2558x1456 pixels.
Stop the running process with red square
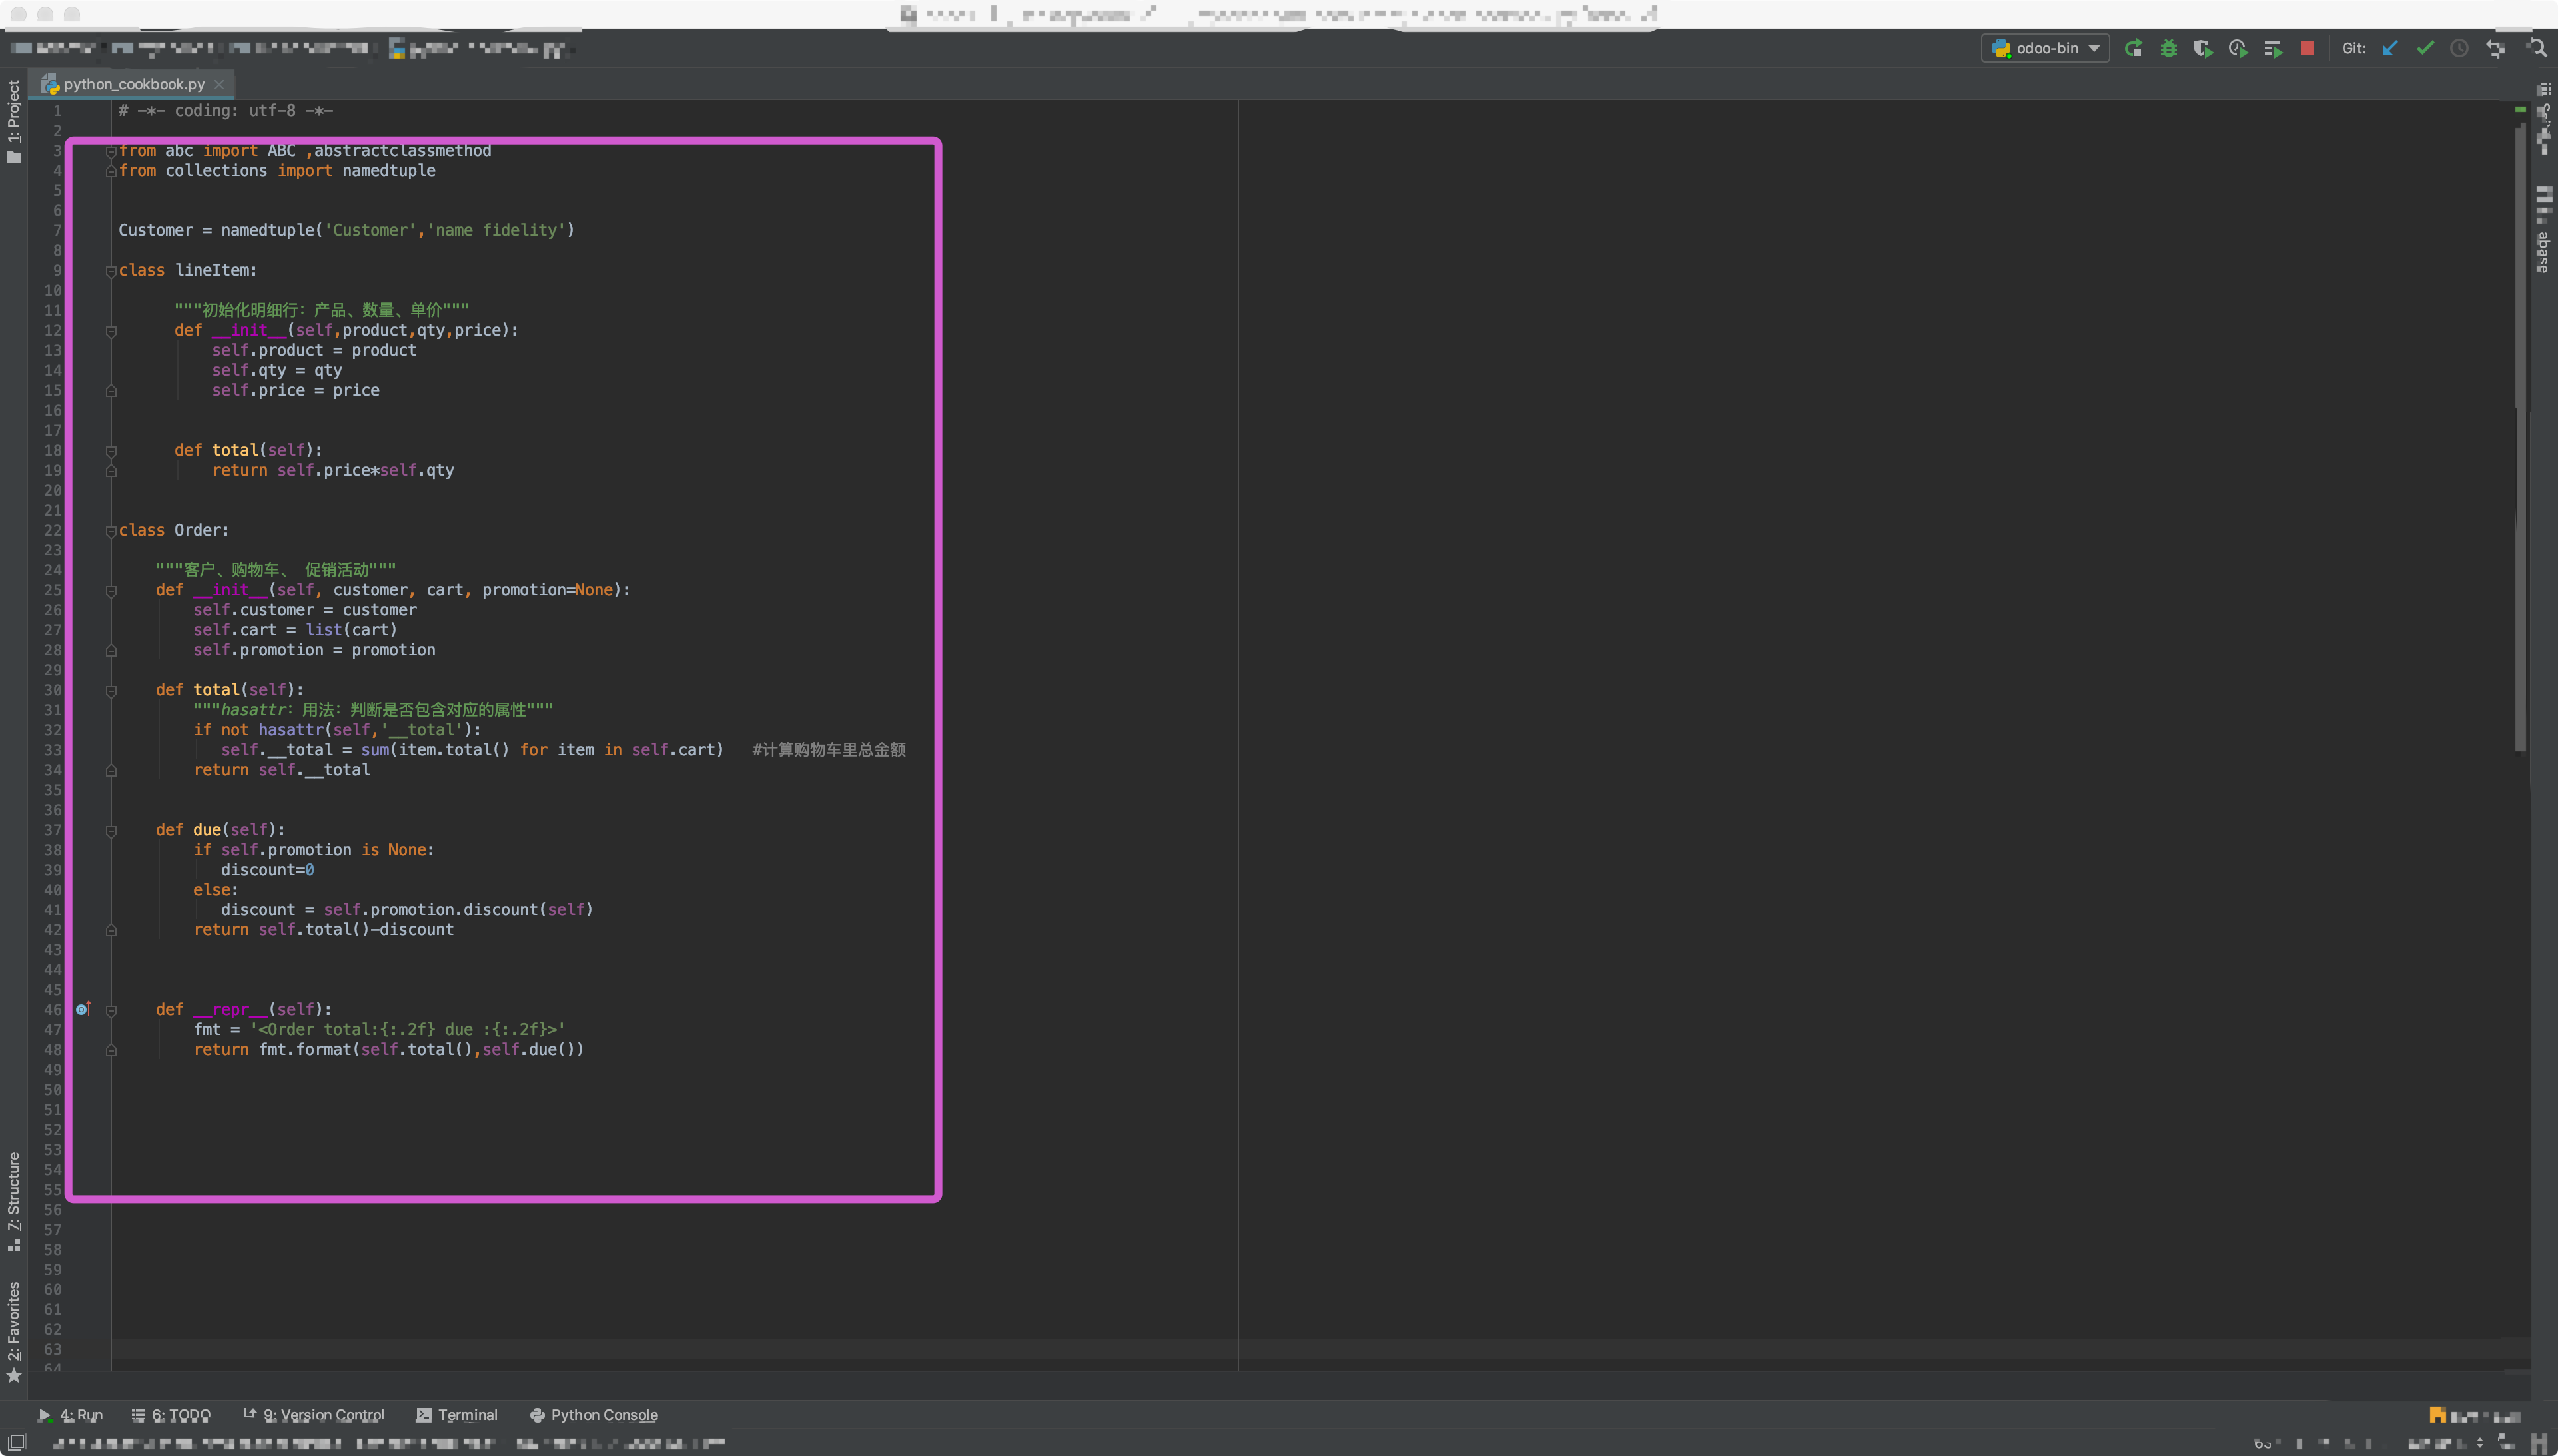point(2307,48)
